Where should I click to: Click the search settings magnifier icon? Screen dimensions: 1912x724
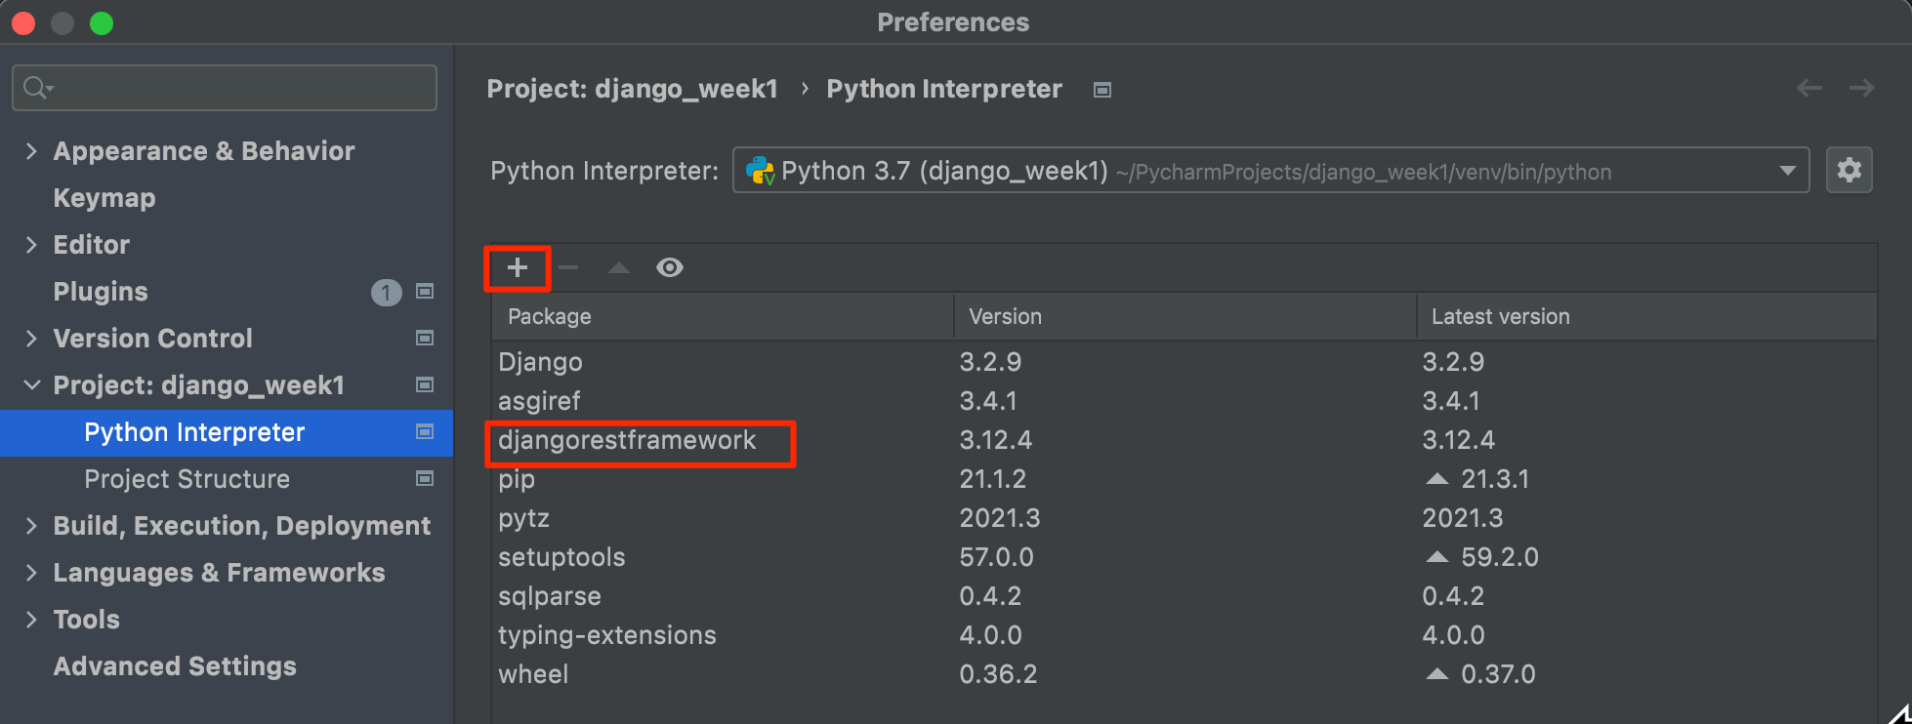coord(37,88)
